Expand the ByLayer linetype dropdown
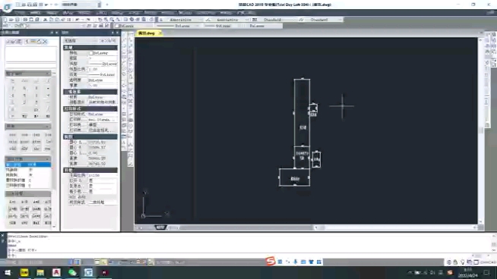 [178, 26]
